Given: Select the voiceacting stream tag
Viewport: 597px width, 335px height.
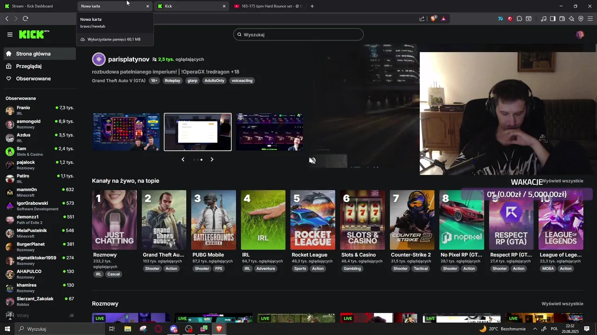Looking at the screenshot, I should click(242, 80).
